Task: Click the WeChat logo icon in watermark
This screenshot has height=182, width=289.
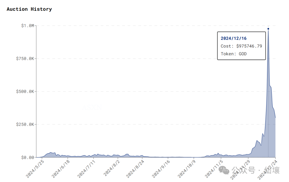Action: coord(224,170)
